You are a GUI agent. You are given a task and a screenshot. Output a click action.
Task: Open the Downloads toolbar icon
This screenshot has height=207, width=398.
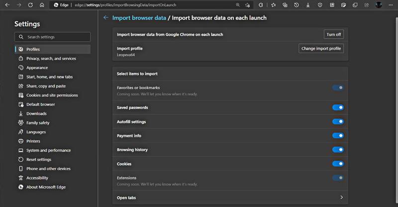coord(308,5)
